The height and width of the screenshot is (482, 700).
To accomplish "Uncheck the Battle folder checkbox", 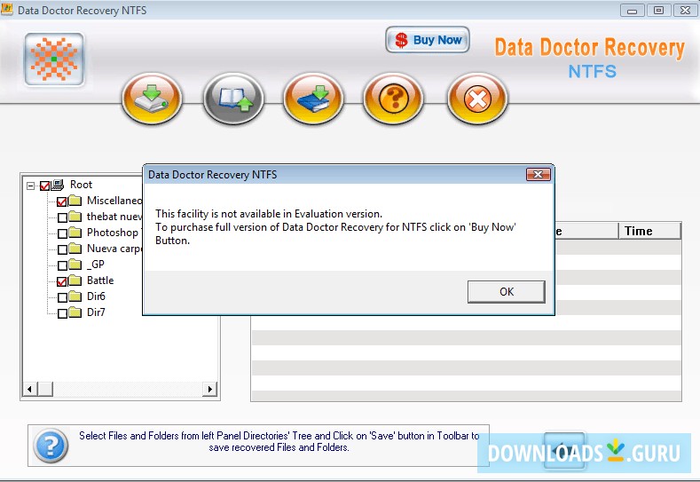I will pyautogui.click(x=62, y=281).
